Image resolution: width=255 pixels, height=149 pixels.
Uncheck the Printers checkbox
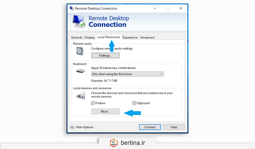[93, 103]
